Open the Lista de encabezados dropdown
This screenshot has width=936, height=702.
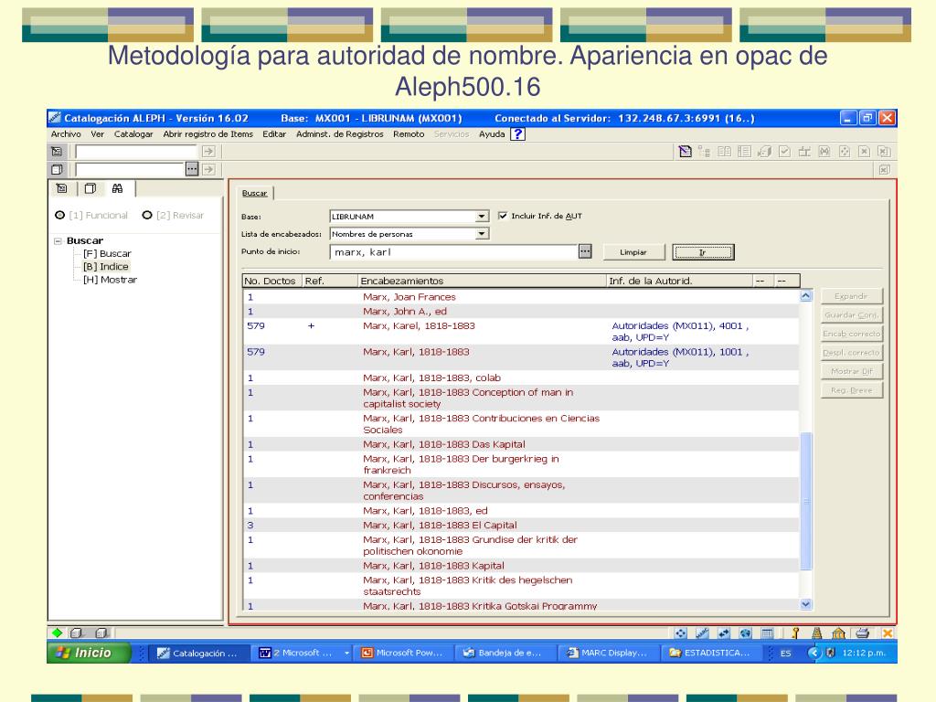pyautogui.click(x=482, y=234)
